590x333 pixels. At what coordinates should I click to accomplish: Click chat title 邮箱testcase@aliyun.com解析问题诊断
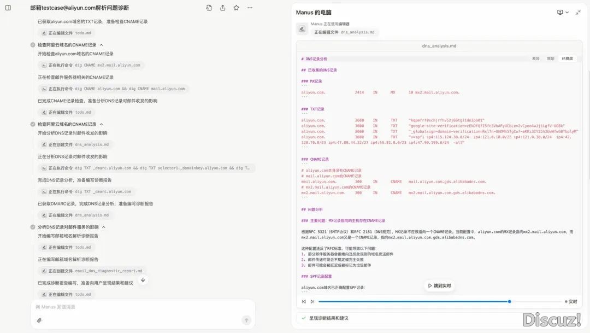coord(79,8)
